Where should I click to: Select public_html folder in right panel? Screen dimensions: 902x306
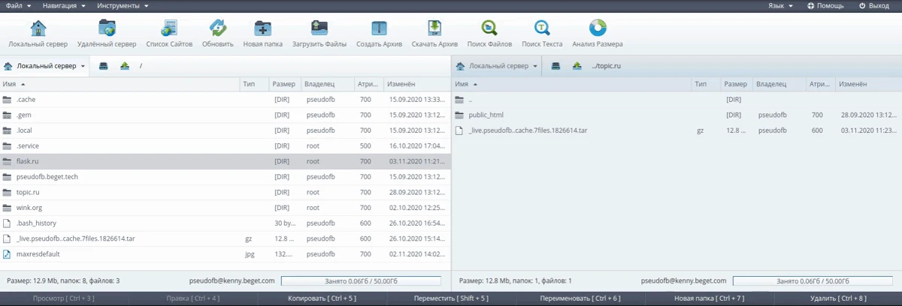(x=486, y=115)
